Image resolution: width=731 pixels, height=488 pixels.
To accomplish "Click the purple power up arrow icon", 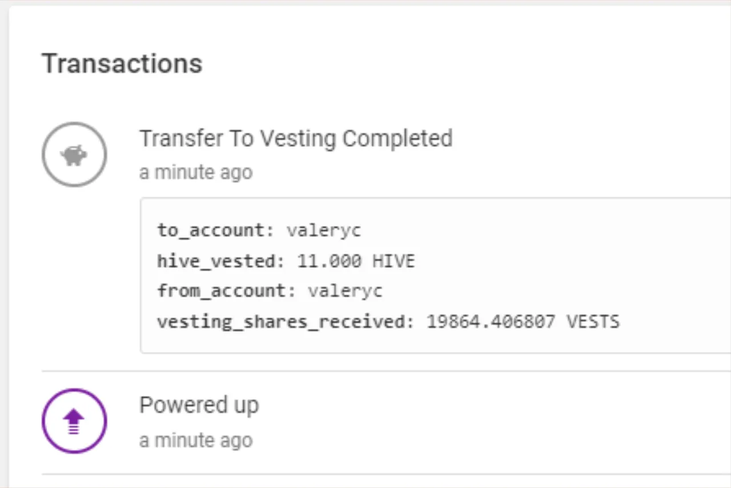I will tap(74, 421).
